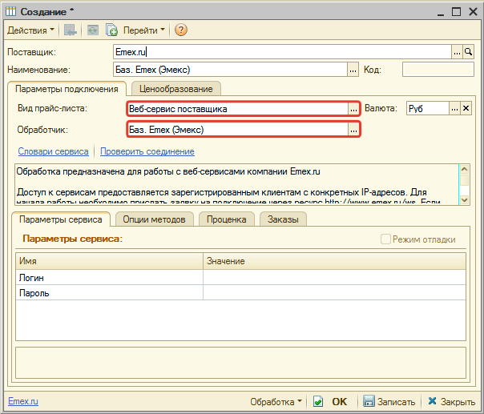Click the OK button
Viewport: 484px width, 414px height.
(x=331, y=402)
